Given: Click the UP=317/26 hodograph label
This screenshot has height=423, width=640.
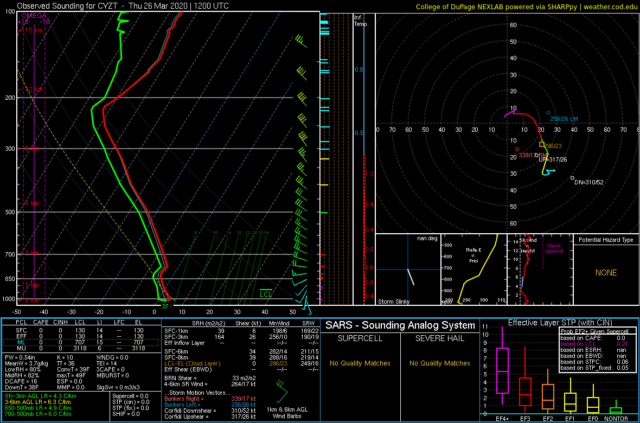Looking at the screenshot, I should click(x=553, y=159).
